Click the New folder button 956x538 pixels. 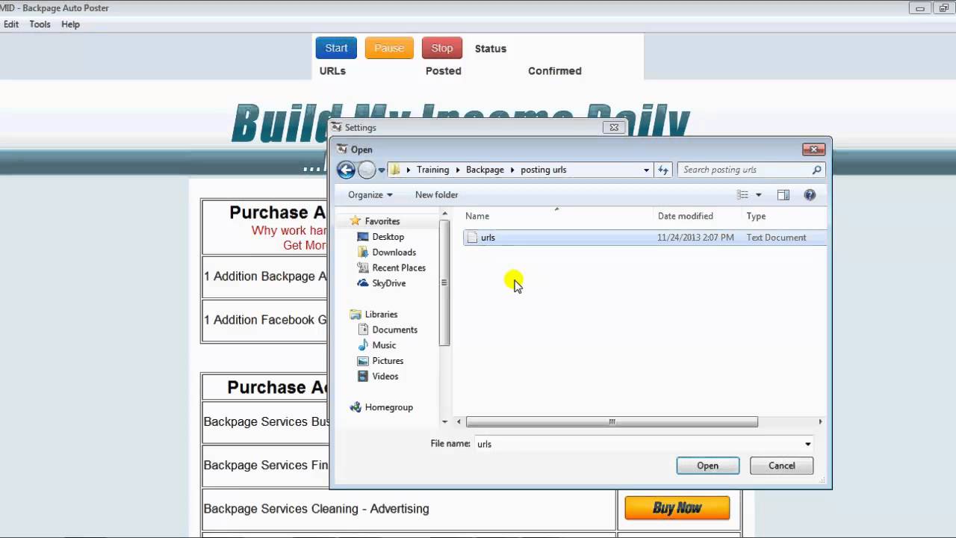coord(436,194)
